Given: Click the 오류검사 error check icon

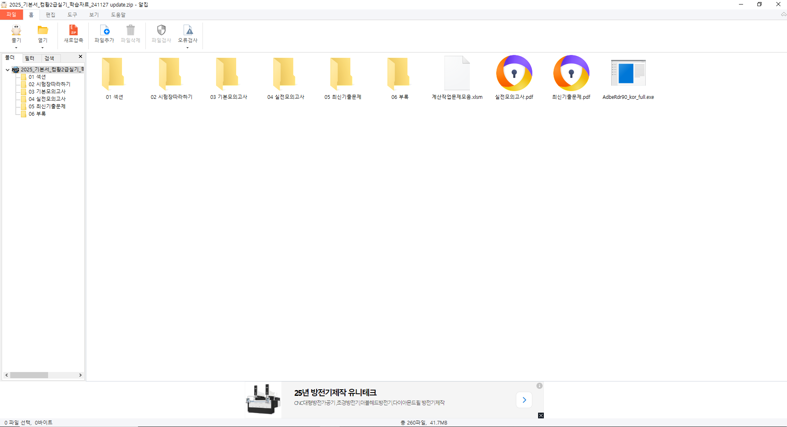Looking at the screenshot, I should (x=188, y=30).
